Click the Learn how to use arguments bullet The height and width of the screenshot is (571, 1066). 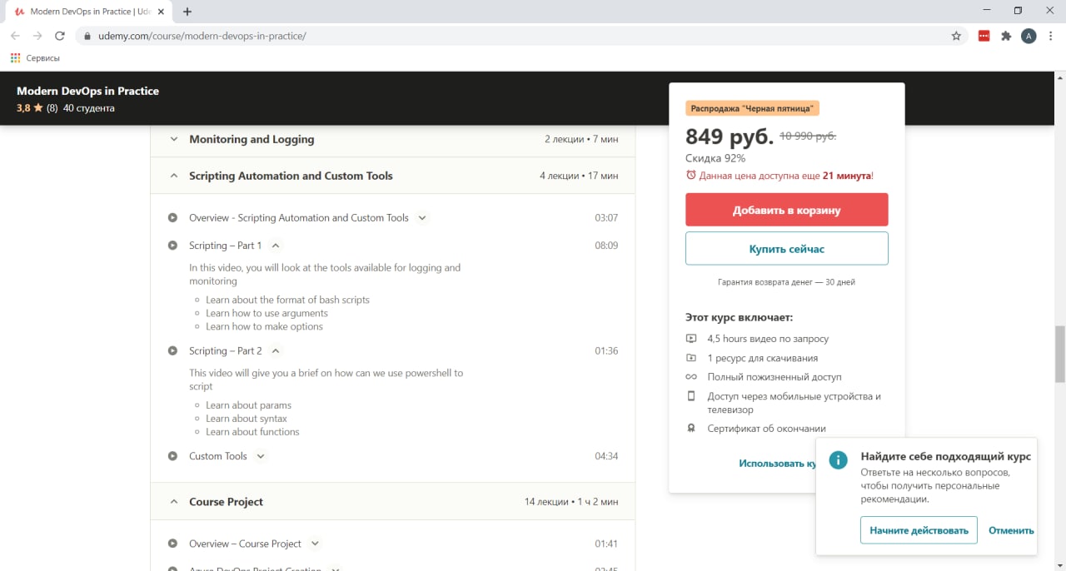click(266, 313)
